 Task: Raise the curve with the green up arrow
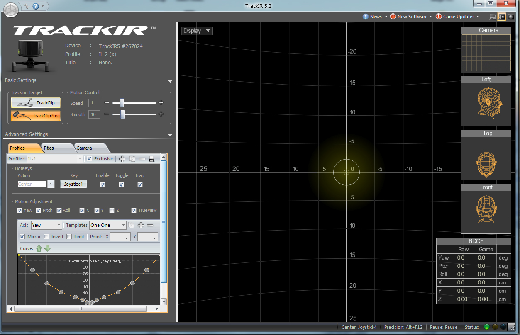click(39, 248)
